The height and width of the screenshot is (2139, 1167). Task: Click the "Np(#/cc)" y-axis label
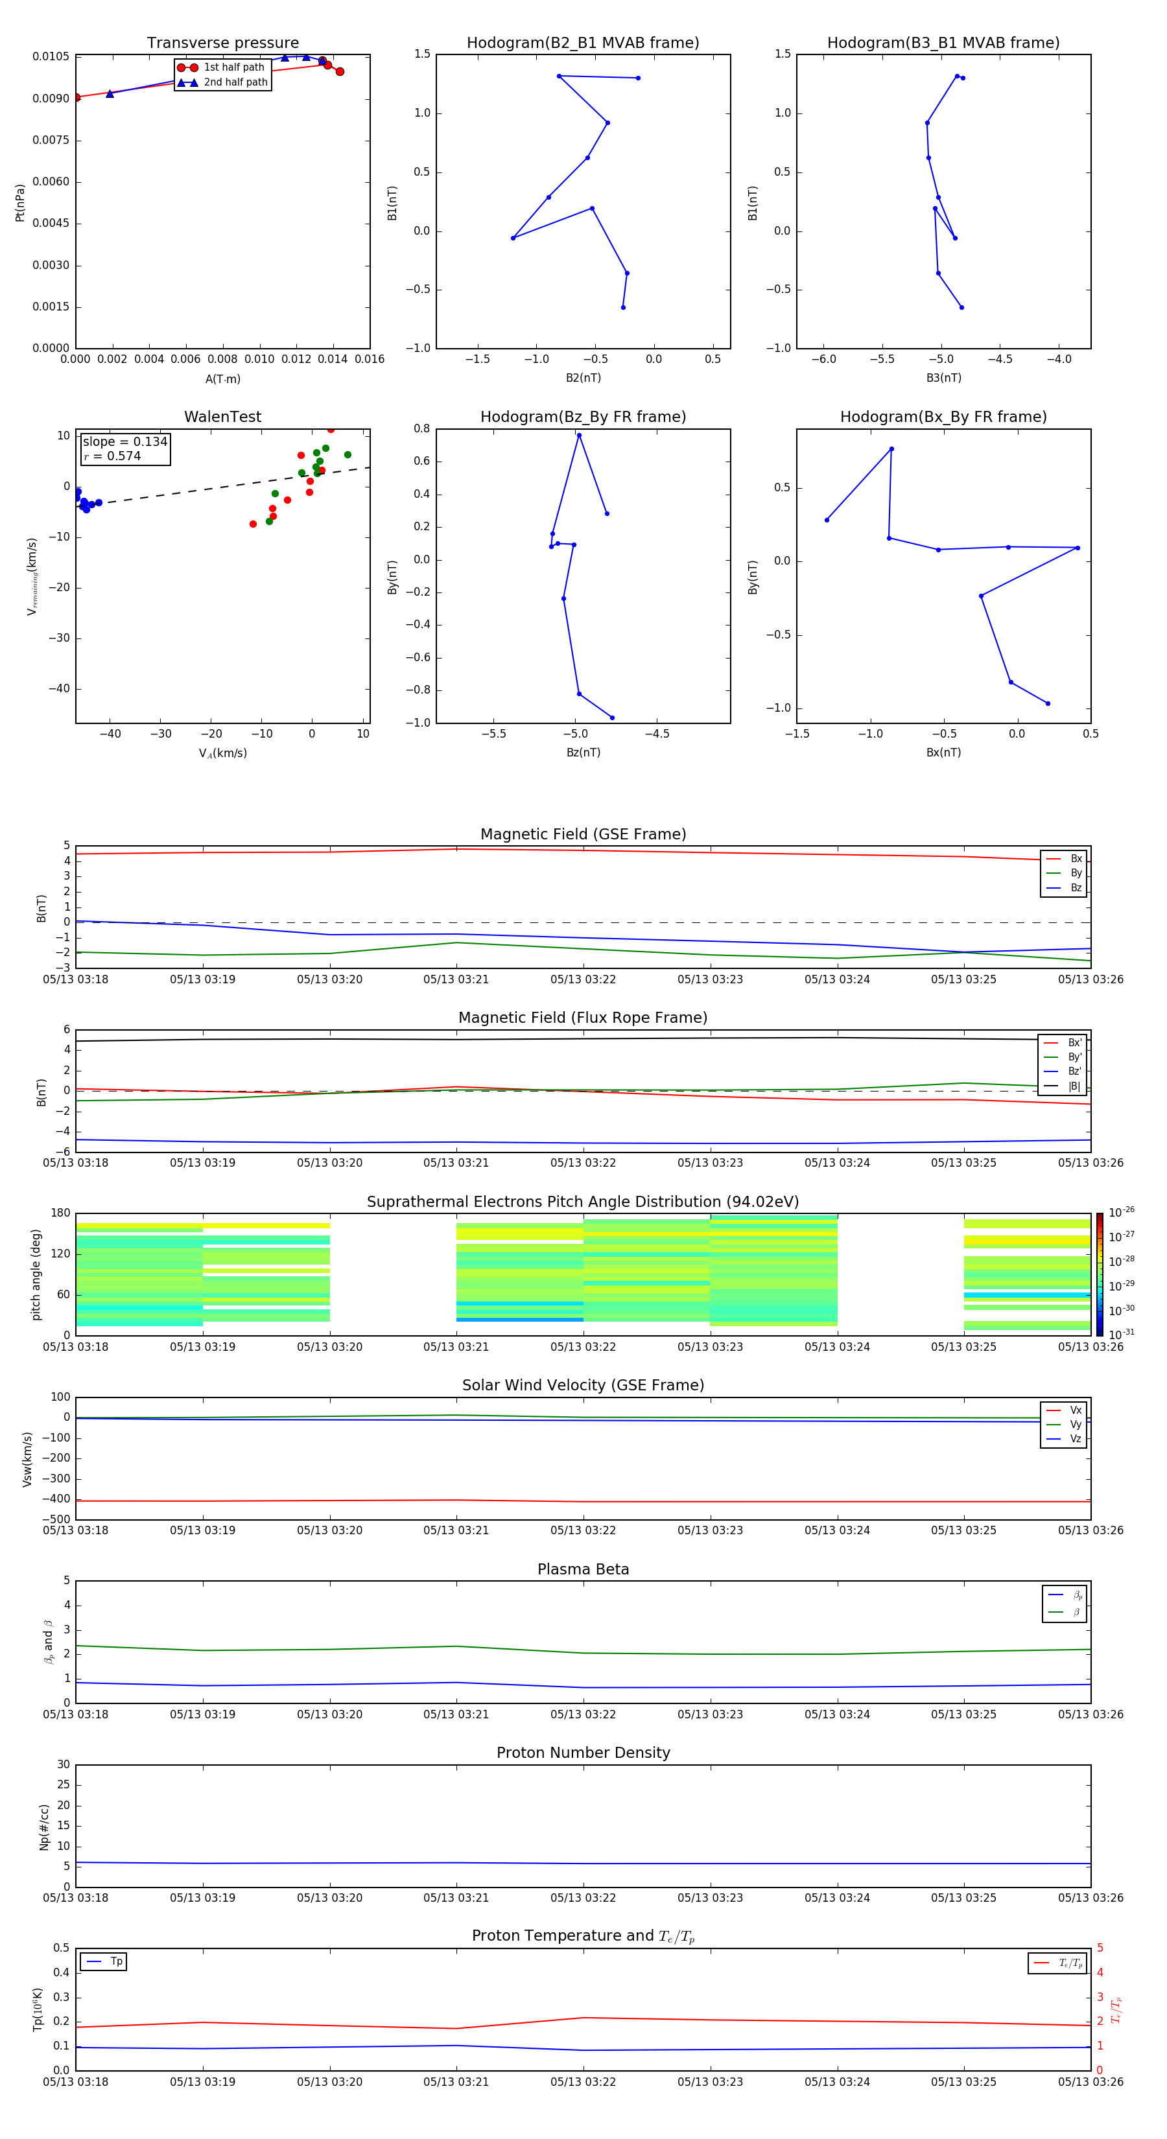click(44, 1827)
